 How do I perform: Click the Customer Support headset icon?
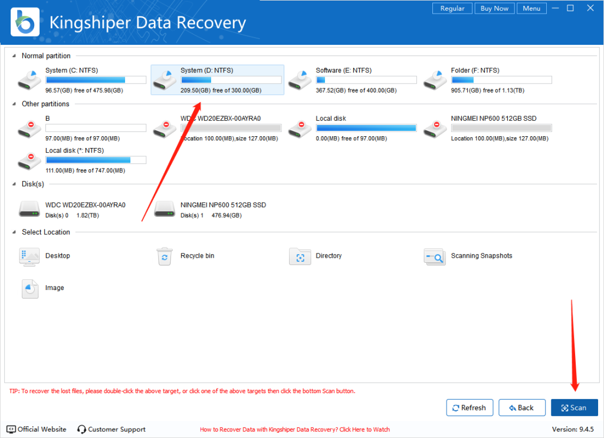click(x=81, y=429)
